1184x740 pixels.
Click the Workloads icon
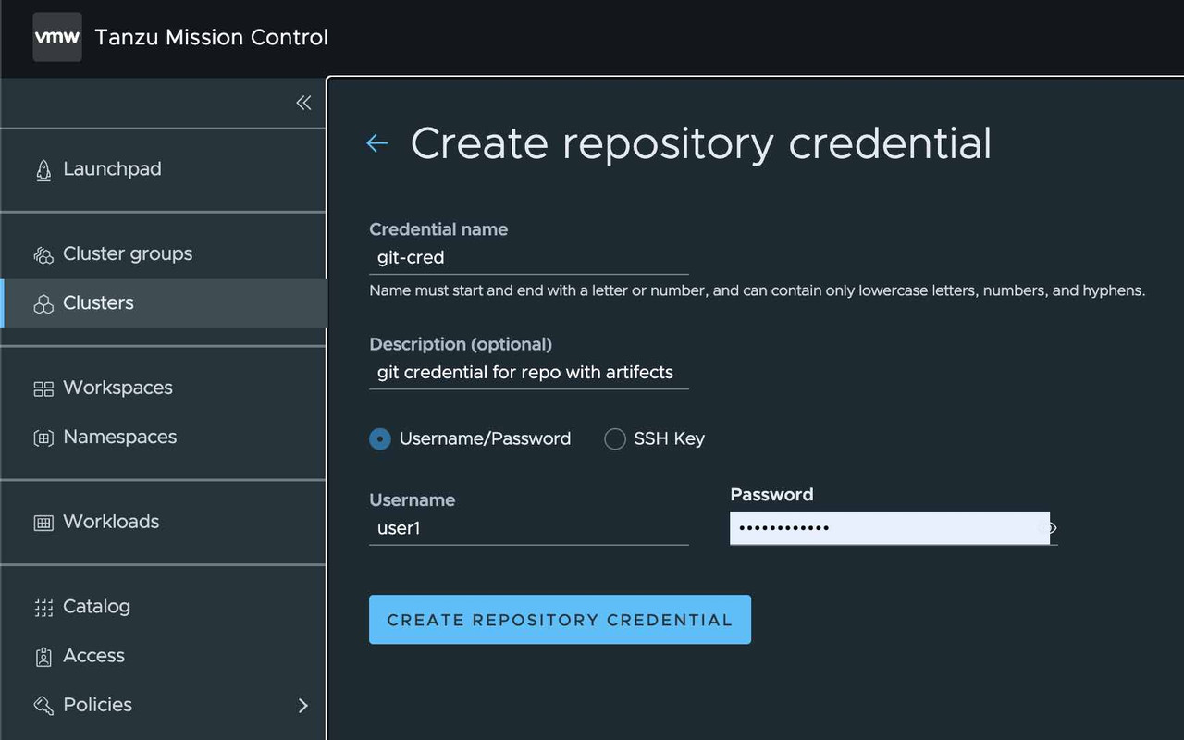43,523
